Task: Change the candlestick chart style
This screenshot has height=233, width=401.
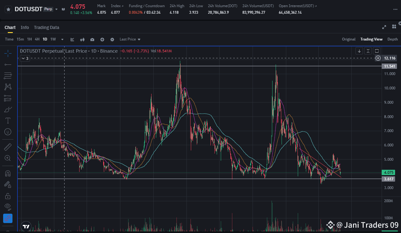Action: (82, 40)
